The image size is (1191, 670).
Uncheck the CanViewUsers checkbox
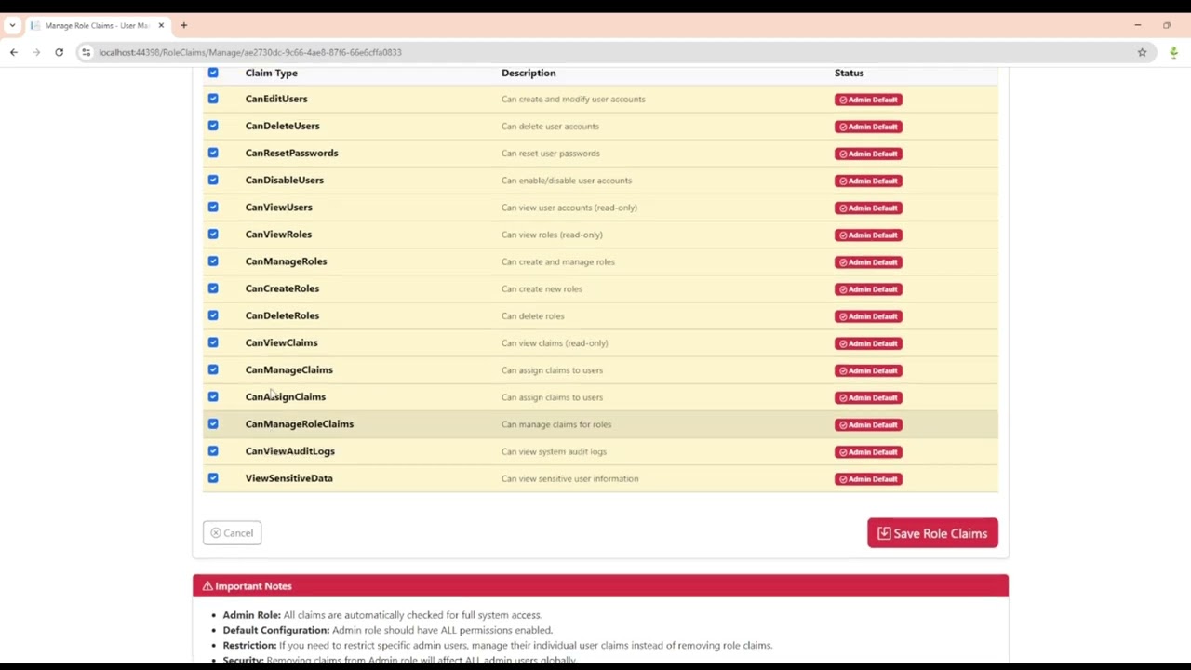(213, 207)
